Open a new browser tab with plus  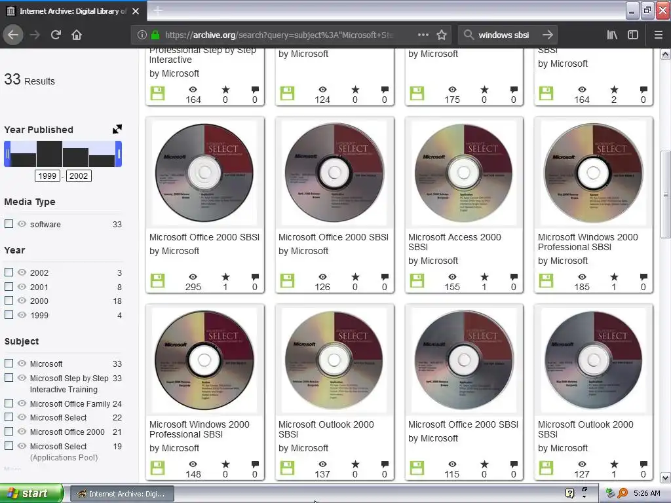point(157,10)
